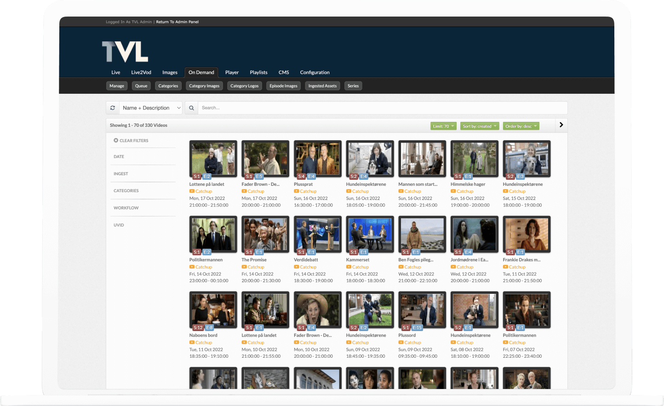Screen dimensions: 664x406
Task: Switch to the Live tab
Action: (116, 73)
